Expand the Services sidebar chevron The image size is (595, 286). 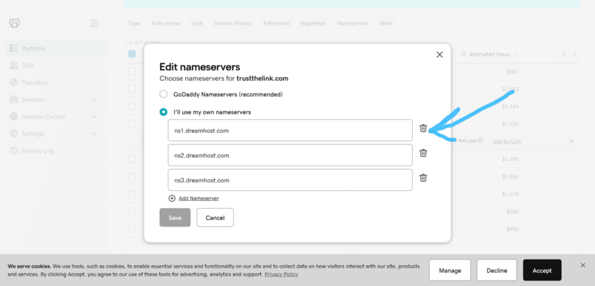(x=95, y=99)
